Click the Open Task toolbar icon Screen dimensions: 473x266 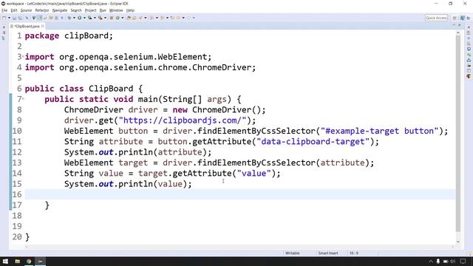(x=135, y=18)
